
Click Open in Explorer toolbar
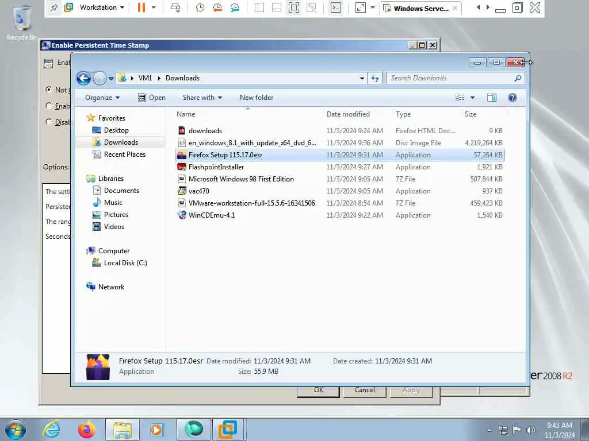pos(152,98)
